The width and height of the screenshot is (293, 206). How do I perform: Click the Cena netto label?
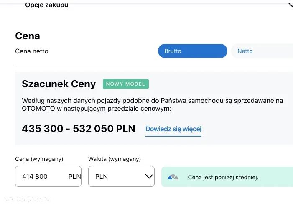tap(32, 51)
